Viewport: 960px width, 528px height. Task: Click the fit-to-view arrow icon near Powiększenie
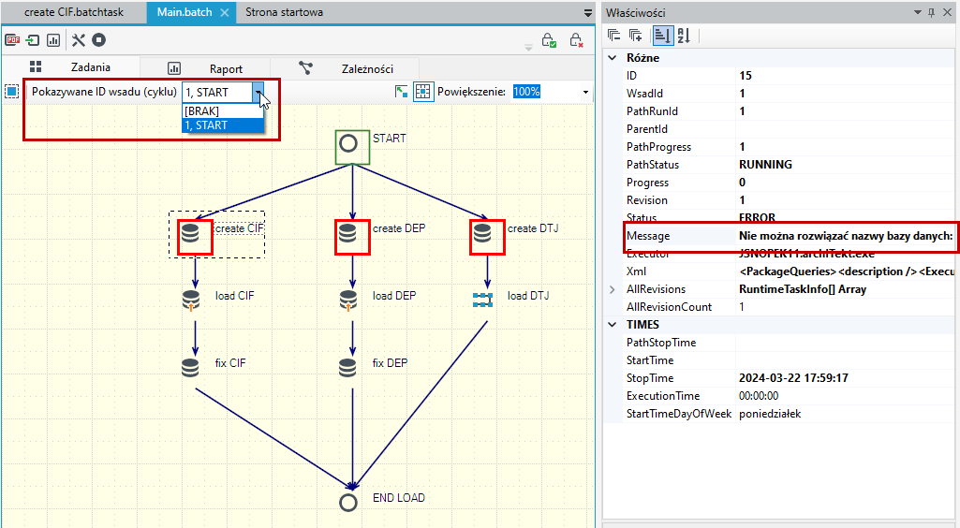(x=401, y=92)
